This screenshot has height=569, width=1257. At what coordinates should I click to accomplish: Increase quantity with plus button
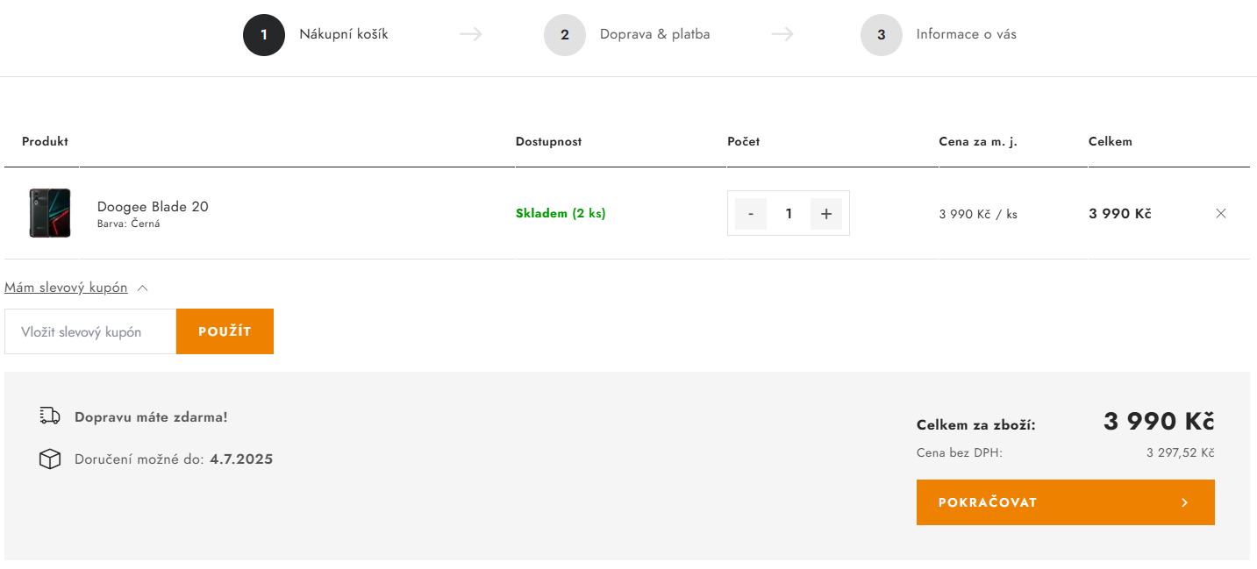(x=825, y=214)
